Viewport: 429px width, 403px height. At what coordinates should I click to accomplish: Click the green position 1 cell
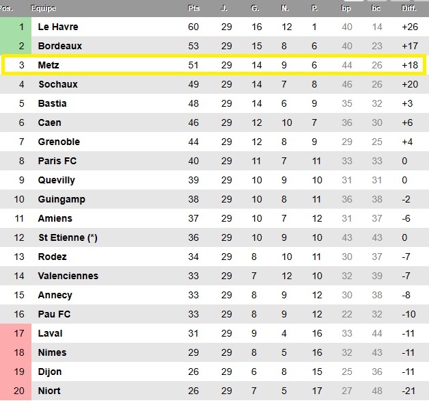16,27
